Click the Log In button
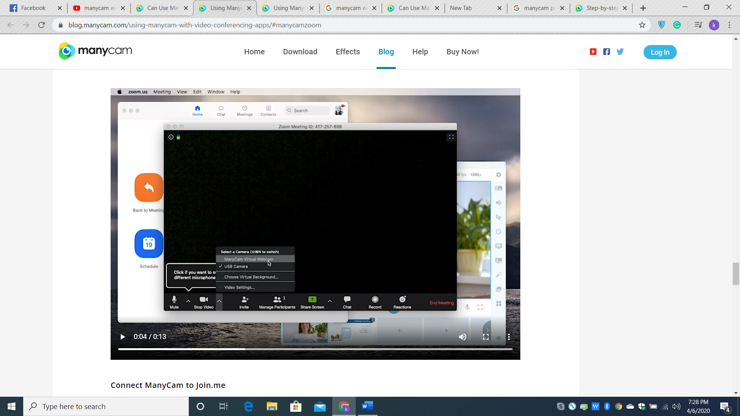The width and height of the screenshot is (740, 416). (660, 52)
